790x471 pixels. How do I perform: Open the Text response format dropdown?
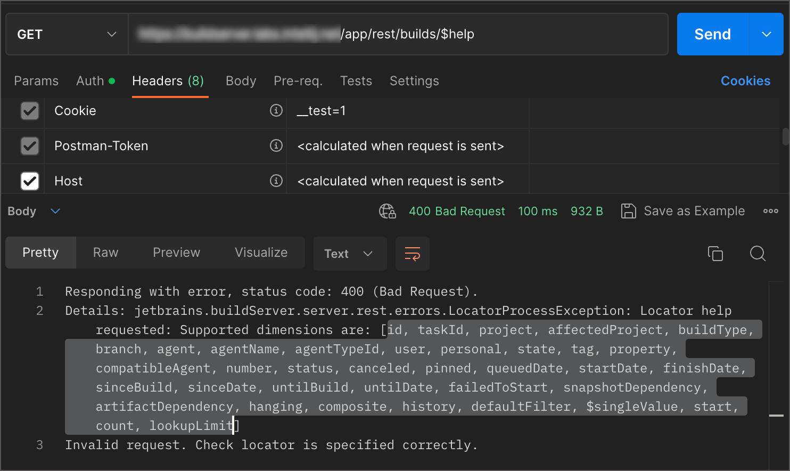(x=350, y=254)
